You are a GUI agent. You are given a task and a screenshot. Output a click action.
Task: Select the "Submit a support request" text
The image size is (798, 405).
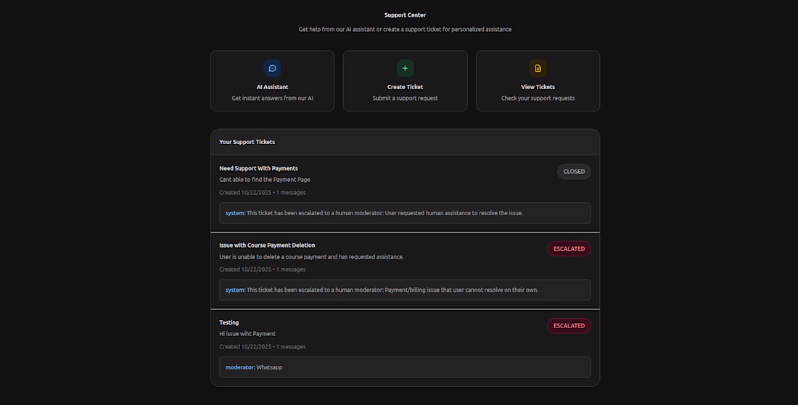tap(405, 98)
